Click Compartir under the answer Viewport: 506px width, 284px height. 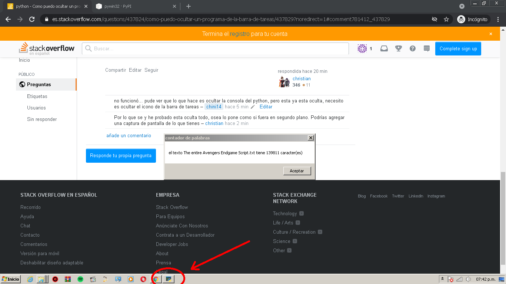tap(116, 70)
